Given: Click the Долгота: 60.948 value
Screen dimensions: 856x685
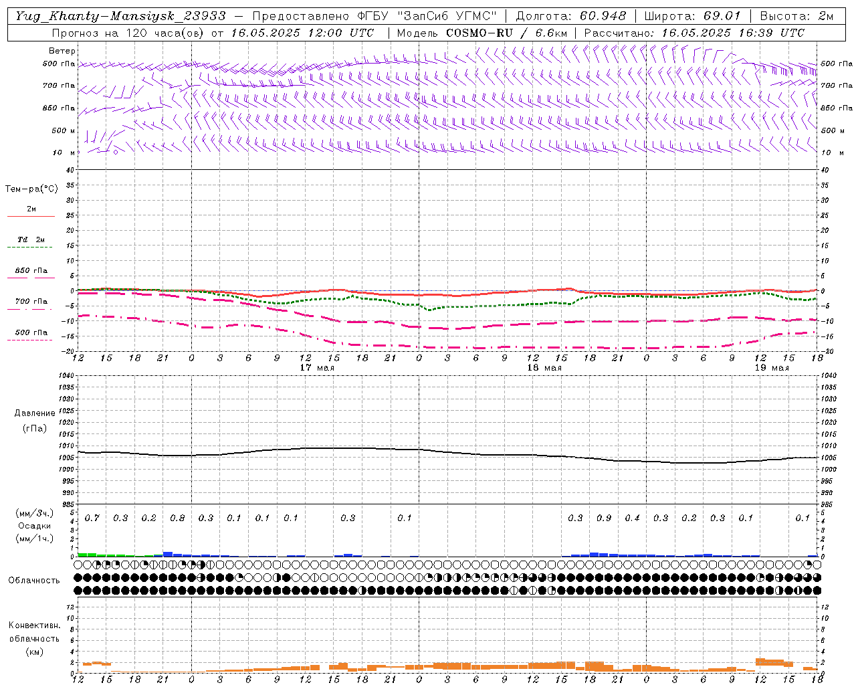Looking at the screenshot, I should pos(571,16).
